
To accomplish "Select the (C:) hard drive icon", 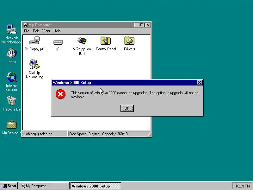I will coord(58,42).
